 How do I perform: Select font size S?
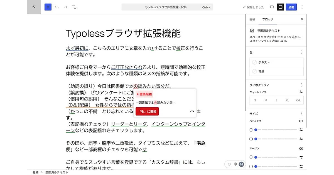tap(255, 100)
